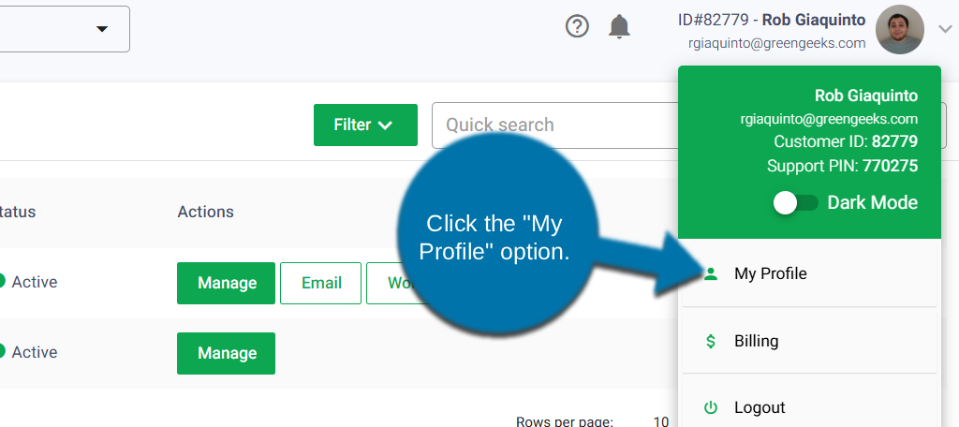The image size is (959, 427).
Task: Expand the top-left dropdown selector
Action: tap(101, 29)
